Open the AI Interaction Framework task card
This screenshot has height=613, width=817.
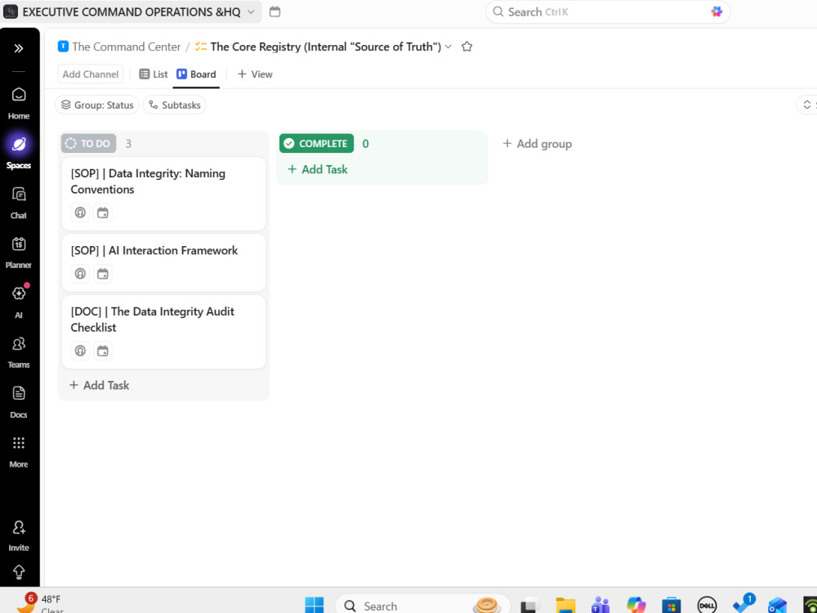click(163, 262)
